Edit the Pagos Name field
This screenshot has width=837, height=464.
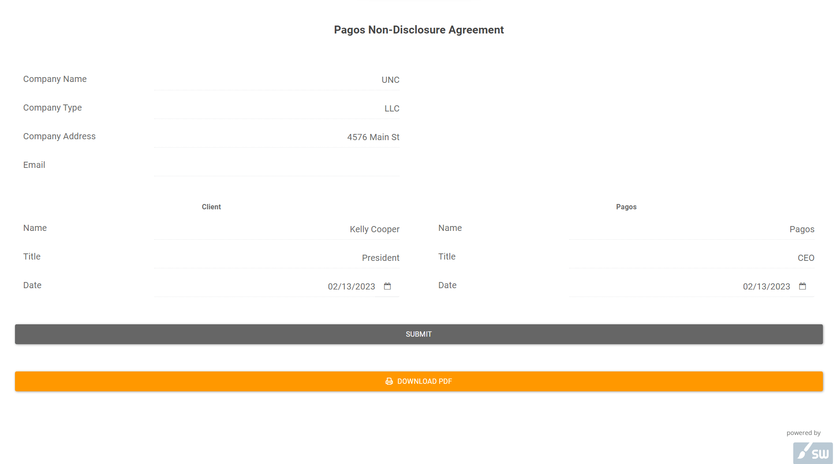(x=691, y=229)
